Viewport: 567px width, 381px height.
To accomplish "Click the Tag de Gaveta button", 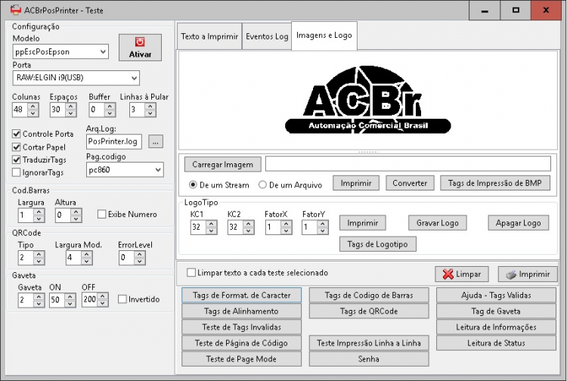I will pyautogui.click(x=496, y=311).
